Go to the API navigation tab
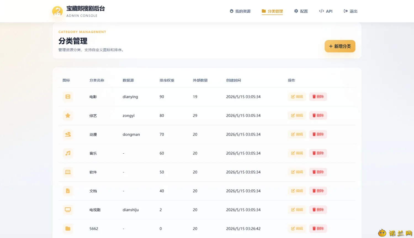The image size is (414, 238). (x=326, y=11)
